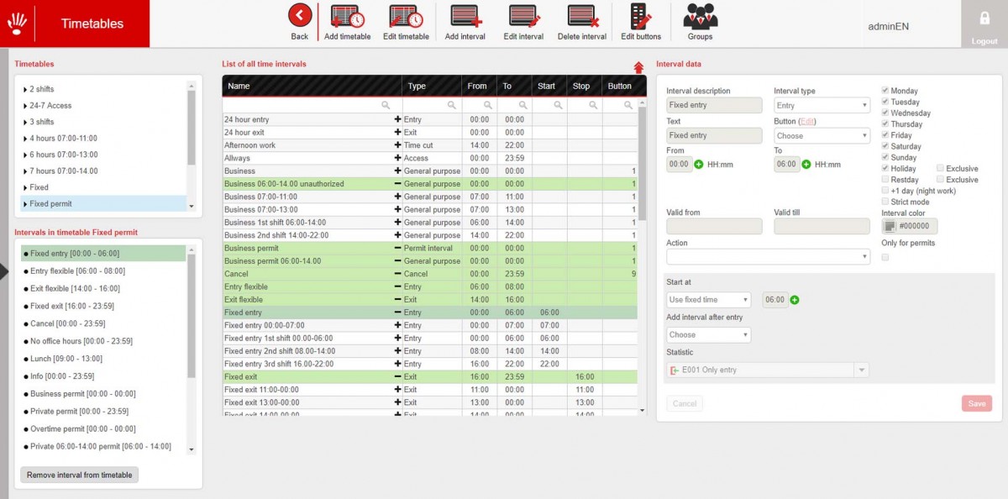This screenshot has width=1008, height=499.
Task: Click minus icon beside Cancel row
Action: (397, 274)
